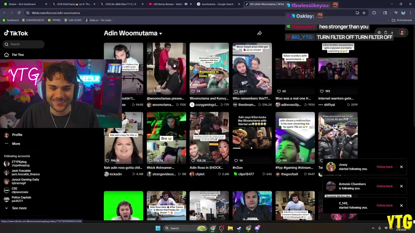
Task: Click the TikTok sidebar search field
Action: (24, 44)
